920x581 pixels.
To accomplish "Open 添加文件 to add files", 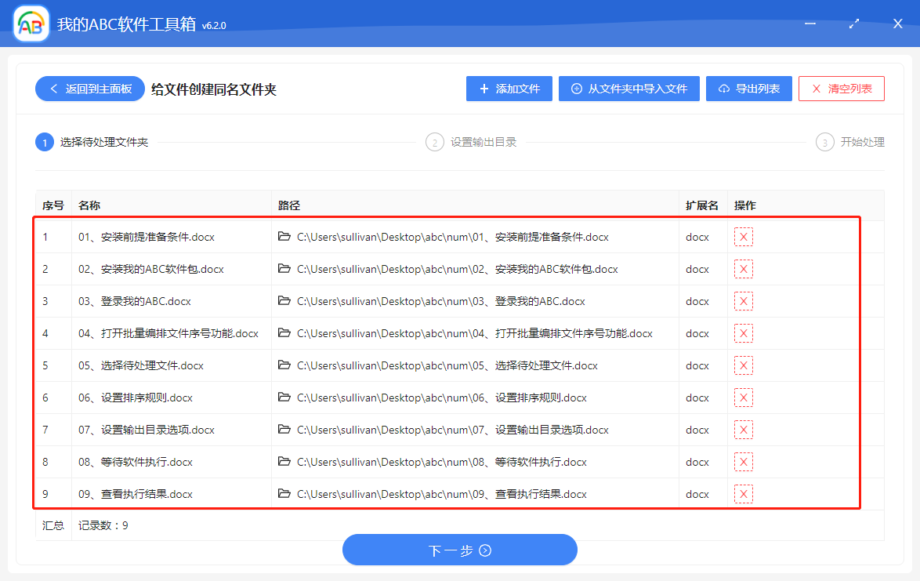I will 509,88.
